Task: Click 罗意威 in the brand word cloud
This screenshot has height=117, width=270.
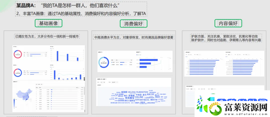Action: pos(131,96)
